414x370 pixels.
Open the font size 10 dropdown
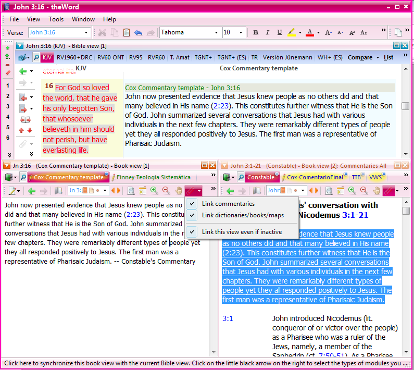(241, 32)
